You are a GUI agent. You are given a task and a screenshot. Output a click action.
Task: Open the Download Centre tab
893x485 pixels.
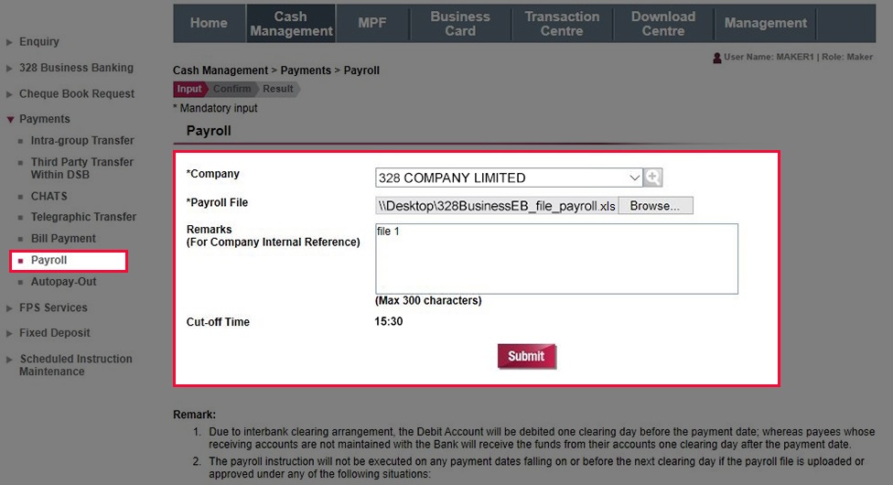click(663, 24)
